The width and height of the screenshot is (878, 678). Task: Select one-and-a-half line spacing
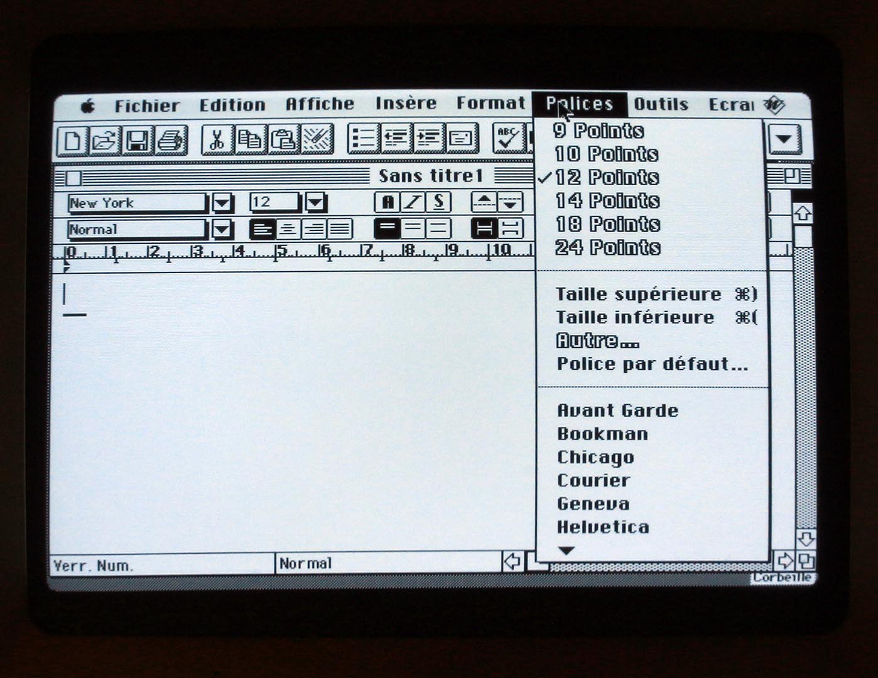(x=413, y=229)
